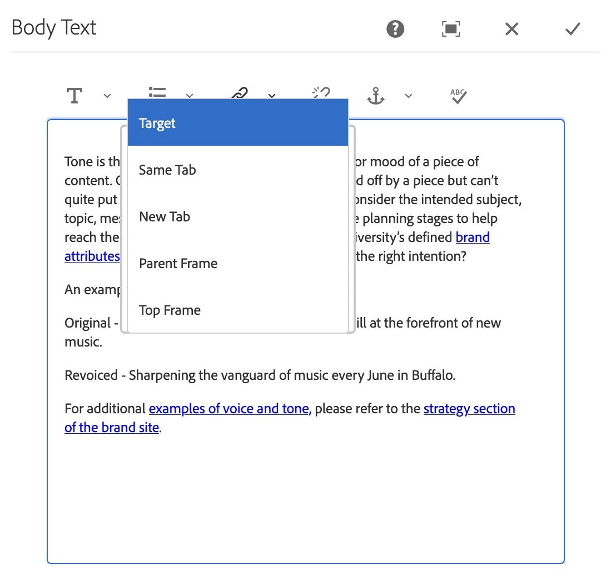This screenshot has width=611, height=584.
Task: Expand the anchor dropdown arrow
Action: (409, 96)
